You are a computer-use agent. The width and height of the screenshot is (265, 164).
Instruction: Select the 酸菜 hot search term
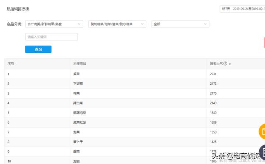76,152
